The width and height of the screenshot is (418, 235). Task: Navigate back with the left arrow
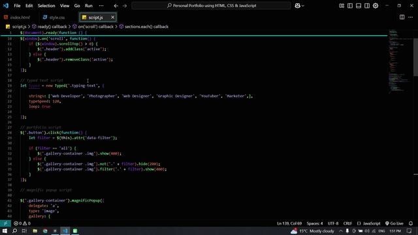tap(116, 6)
